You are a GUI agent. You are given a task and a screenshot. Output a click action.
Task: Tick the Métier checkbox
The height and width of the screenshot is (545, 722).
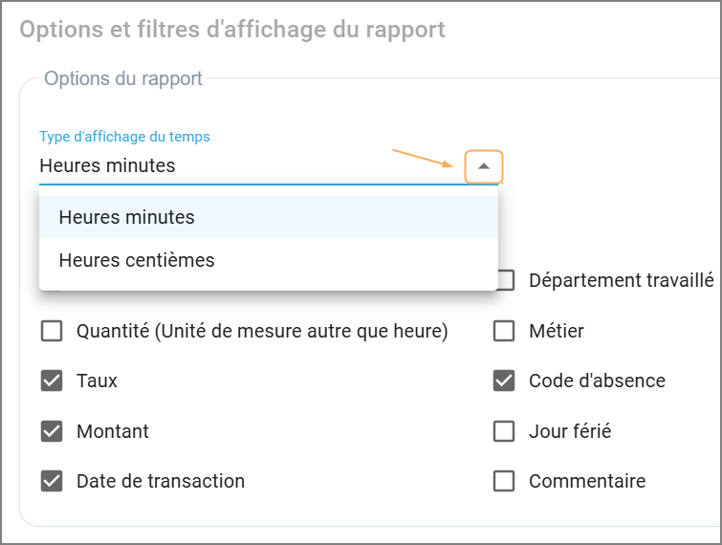point(504,332)
